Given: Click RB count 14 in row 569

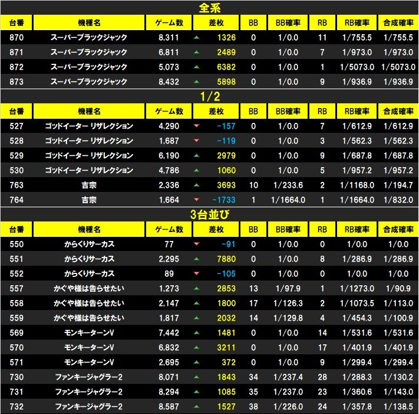Looking at the screenshot, I should tap(322, 332).
